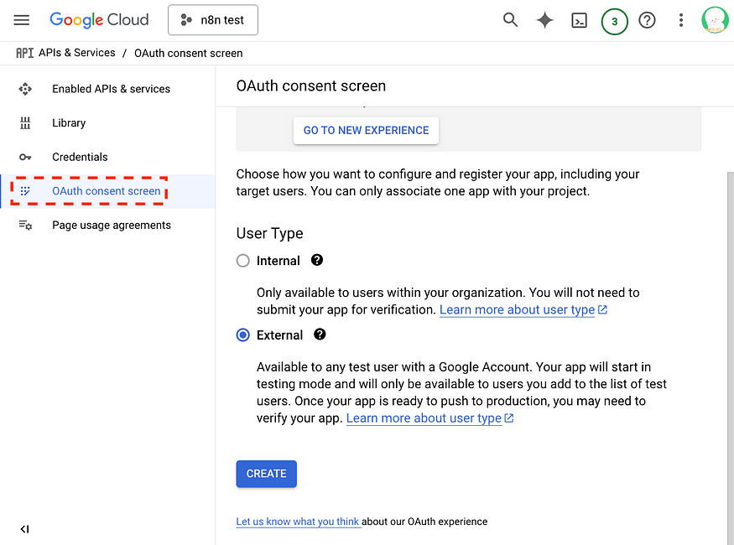Open the n8n test project selector
Viewport: 734px width, 545px height.
(213, 20)
